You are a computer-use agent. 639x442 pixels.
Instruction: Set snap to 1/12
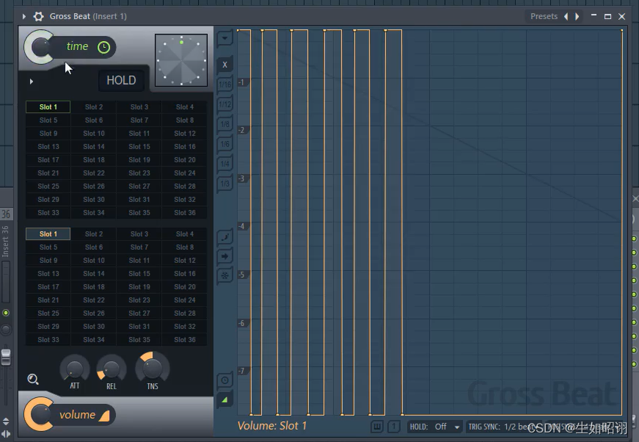click(x=224, y=104)
